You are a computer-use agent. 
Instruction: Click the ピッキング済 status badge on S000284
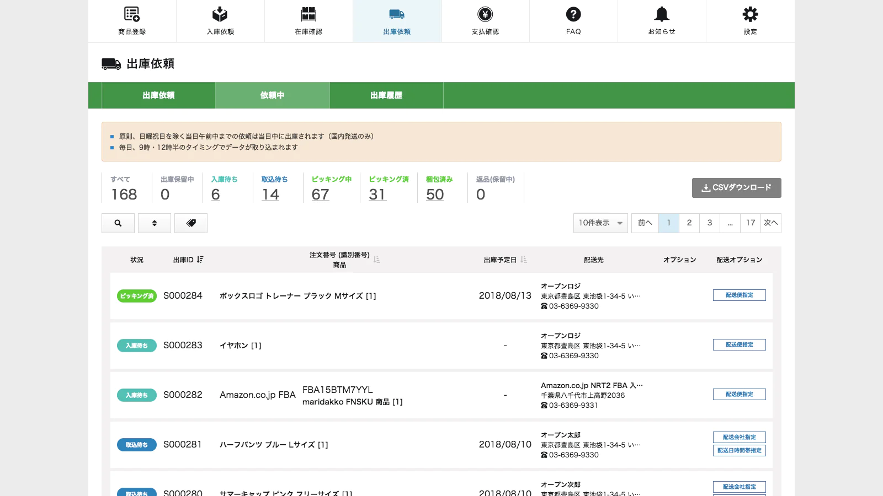137,296
